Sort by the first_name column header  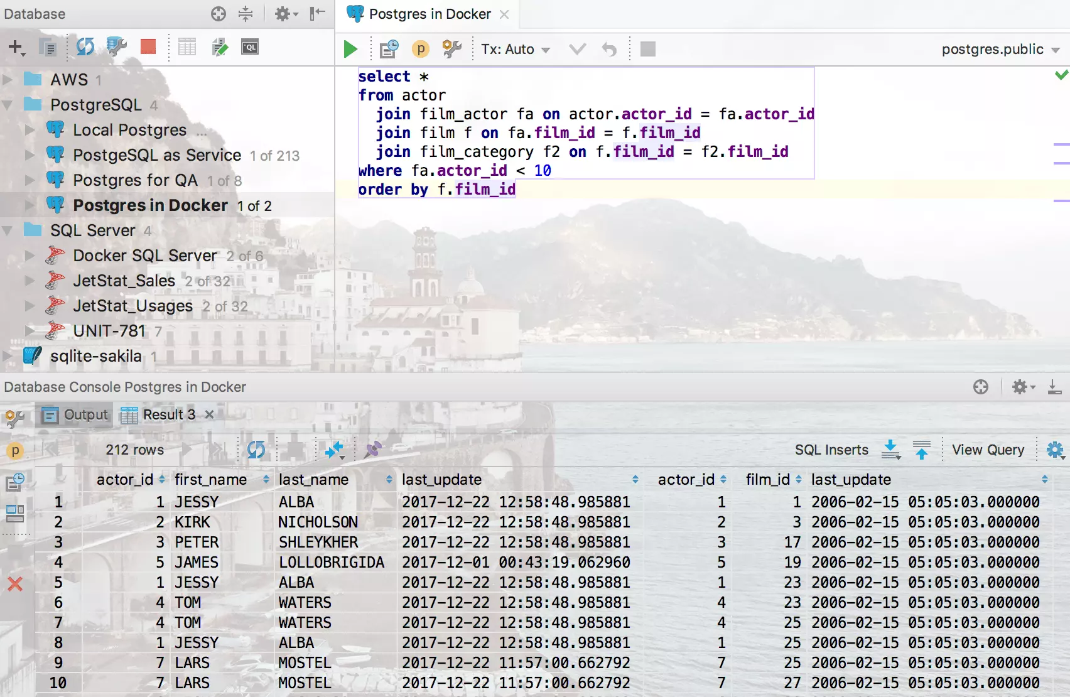(211, 480)
